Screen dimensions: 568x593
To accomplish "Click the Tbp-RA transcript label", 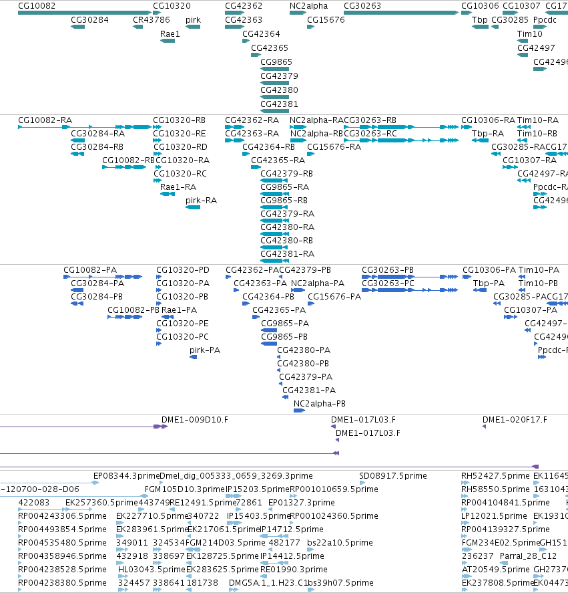I will pyautogui.click(x=488, y=134).
